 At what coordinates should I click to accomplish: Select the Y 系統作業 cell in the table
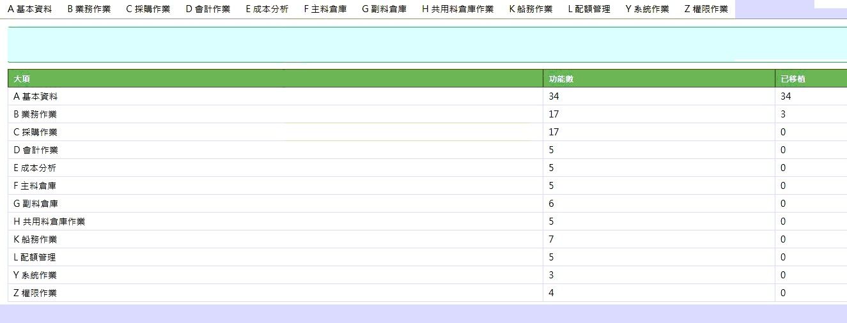coord(276,275)
